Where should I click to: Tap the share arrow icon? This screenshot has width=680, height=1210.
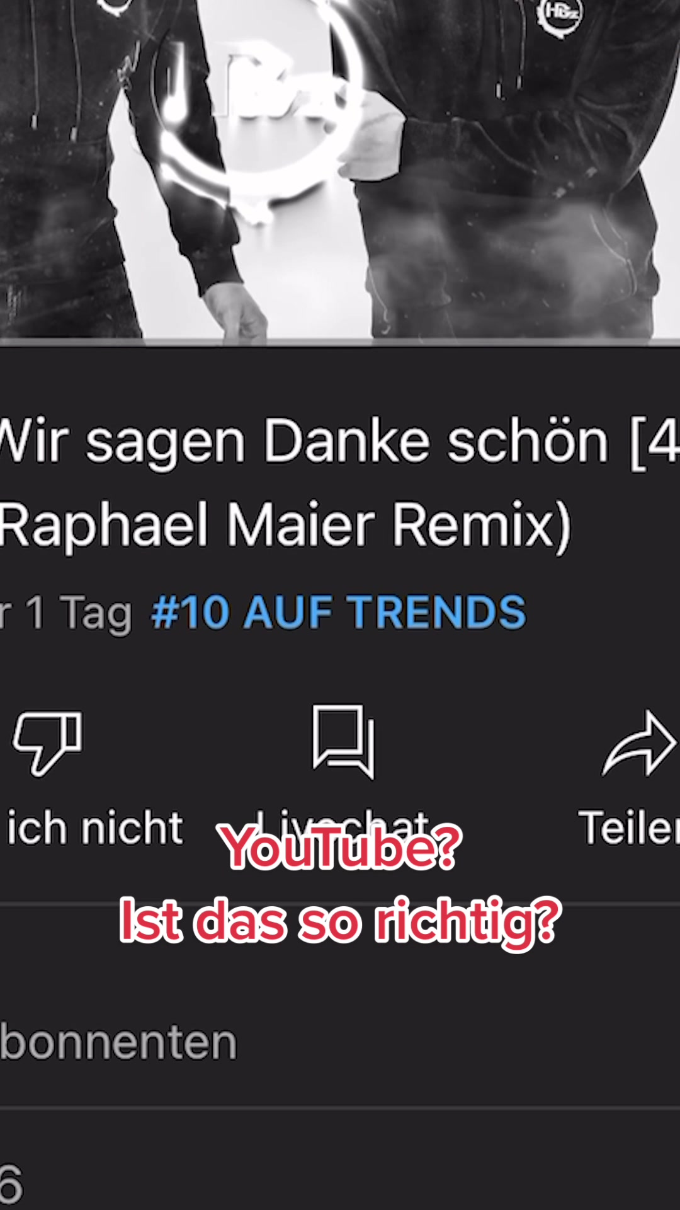(639, 744)
